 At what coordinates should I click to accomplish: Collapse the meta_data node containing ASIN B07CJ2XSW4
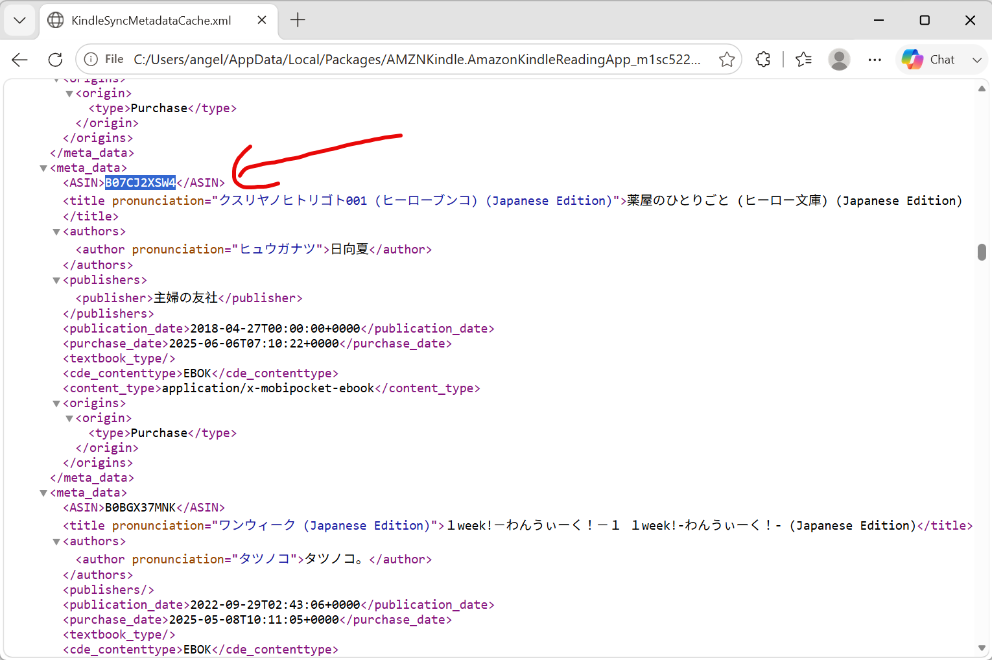(43, 169)
